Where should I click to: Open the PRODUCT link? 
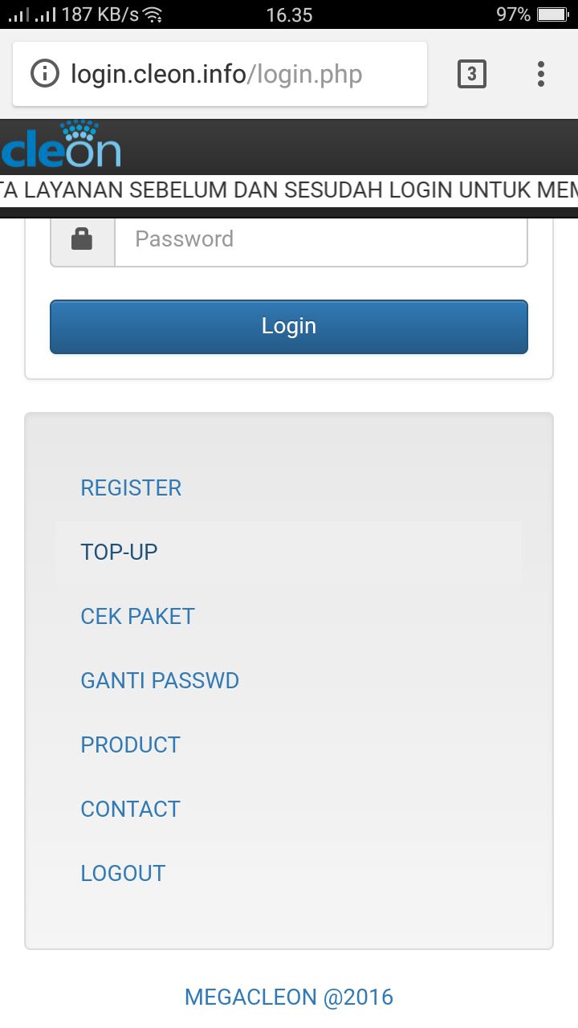pos(130,744)
